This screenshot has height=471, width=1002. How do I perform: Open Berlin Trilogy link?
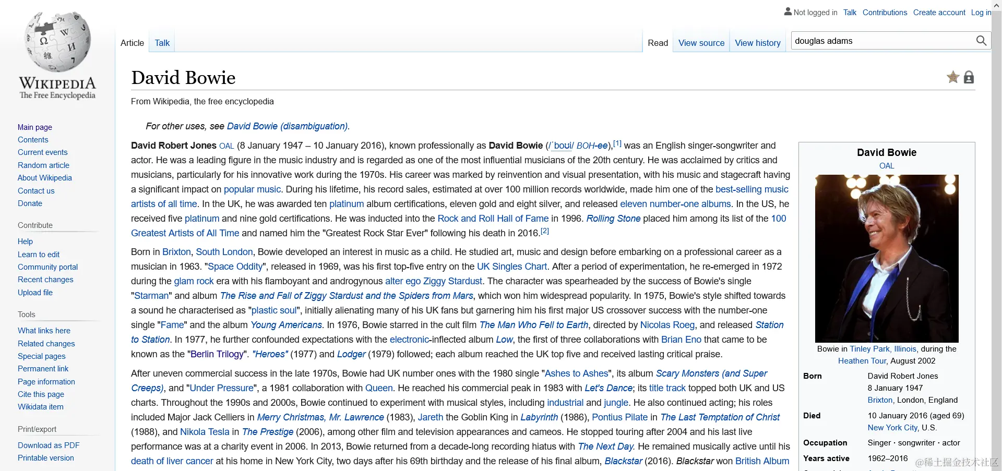tap(217, 354)
